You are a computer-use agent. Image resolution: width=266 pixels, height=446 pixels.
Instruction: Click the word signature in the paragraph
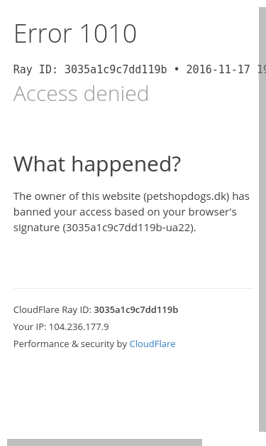tap(36, 228)
